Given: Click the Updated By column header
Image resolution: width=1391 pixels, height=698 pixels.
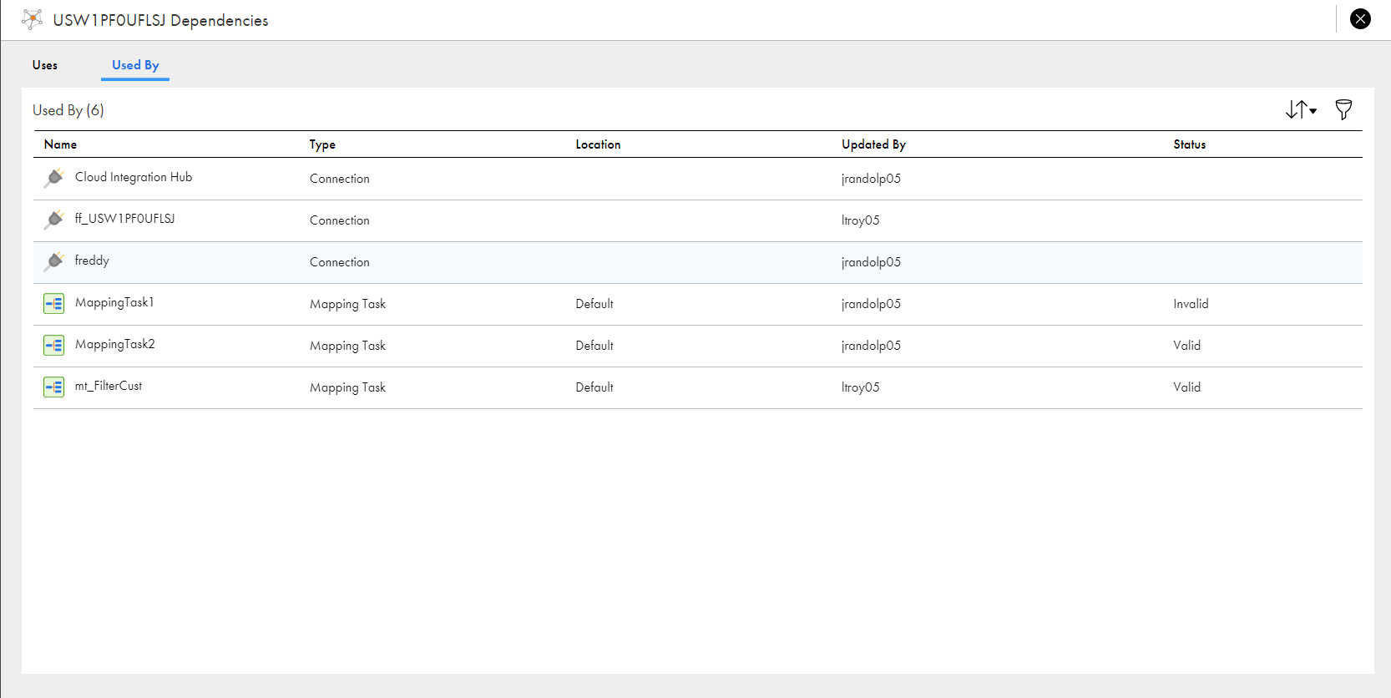Looking at the screenshot, I should point(873,144).
